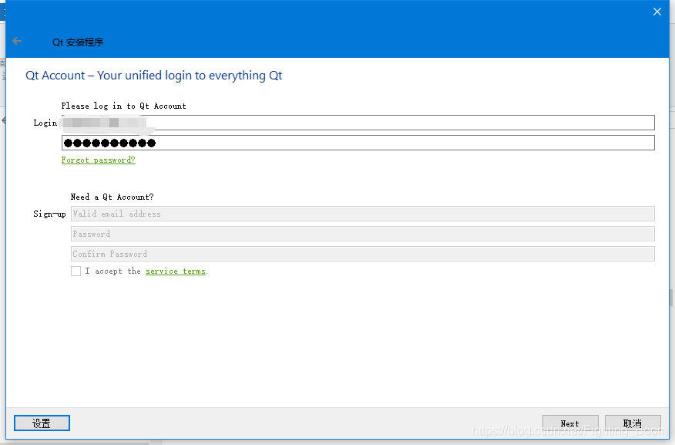Open the service terms link
The image size is (675, 445).
pos(176,271)
